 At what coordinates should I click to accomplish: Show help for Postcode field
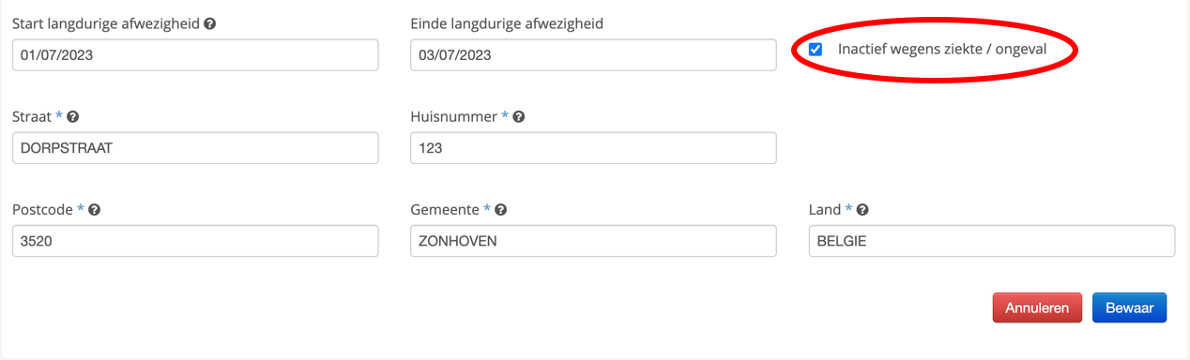(94, 210)
